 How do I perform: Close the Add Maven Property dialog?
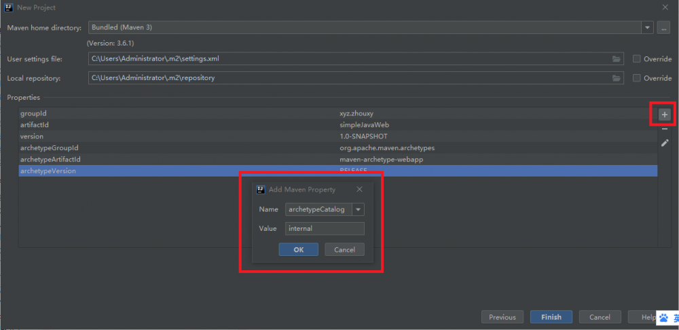tap(359, 189)
